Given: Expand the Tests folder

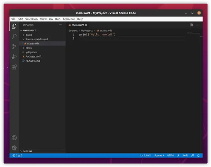Looking at the screenshot, I should tap(28, 48).
